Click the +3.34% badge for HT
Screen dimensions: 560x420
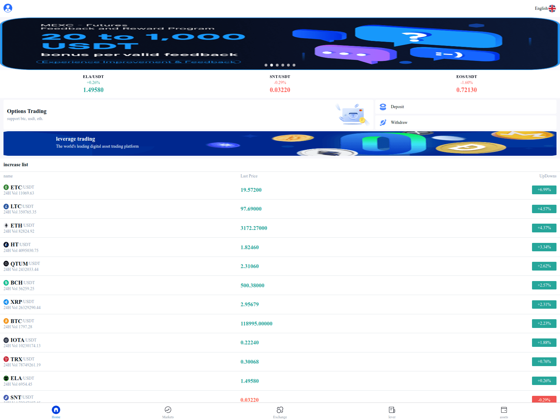point(544,247)
